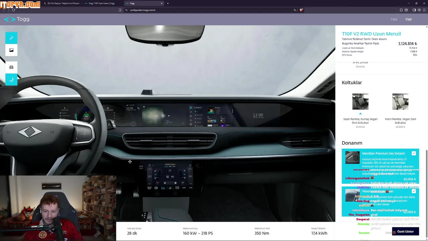
Task: Click the Donanım section heading
Action: (x=352, y=143)
